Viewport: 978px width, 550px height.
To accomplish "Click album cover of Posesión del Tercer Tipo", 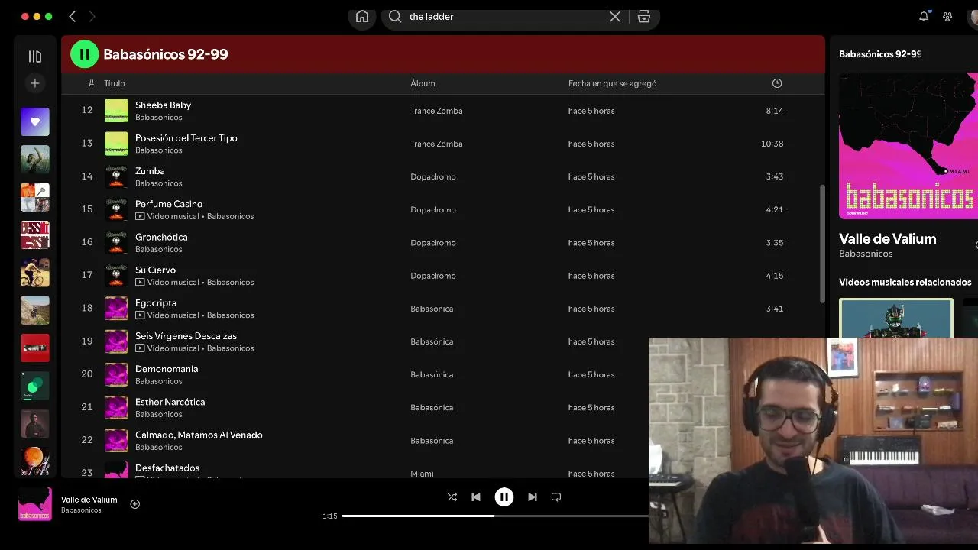I will (116, 144).
